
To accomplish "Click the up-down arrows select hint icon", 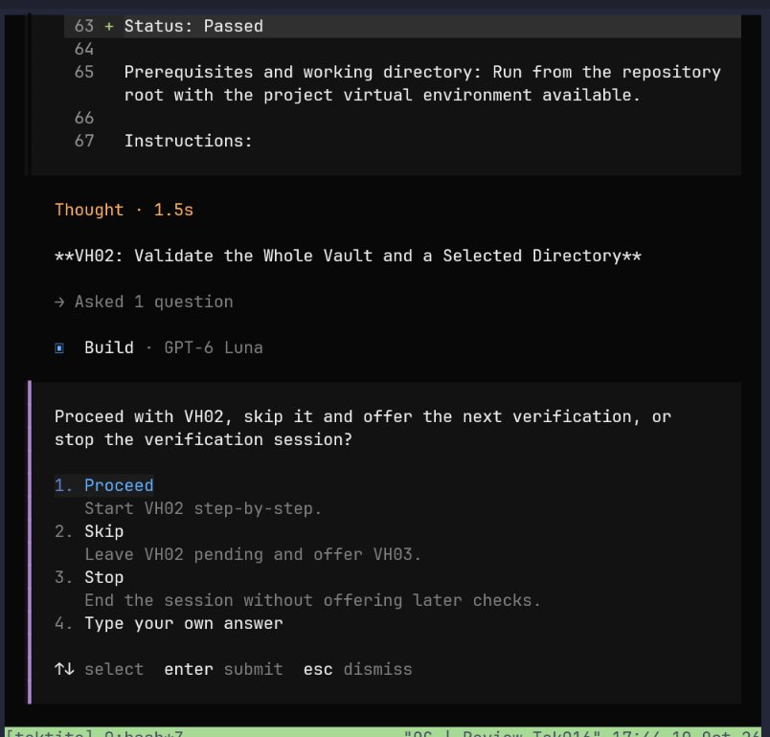I will coord(64,669).
